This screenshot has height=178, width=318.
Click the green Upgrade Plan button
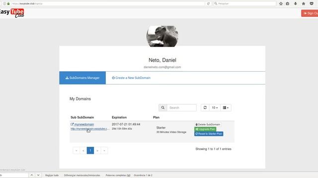click(x=205, y=129)
